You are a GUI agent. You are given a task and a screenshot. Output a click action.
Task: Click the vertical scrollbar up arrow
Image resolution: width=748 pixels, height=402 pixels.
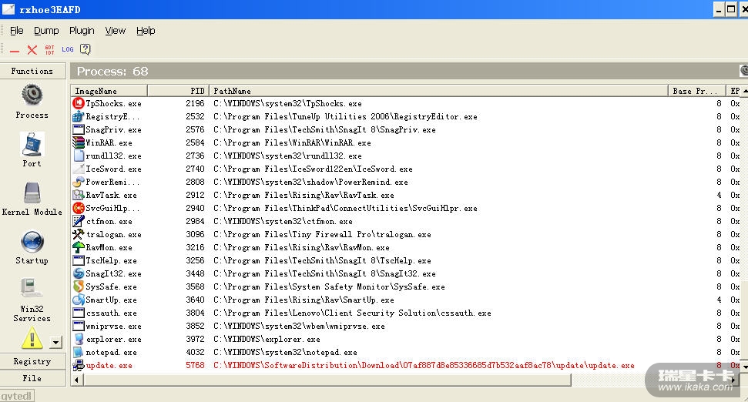(x=744, y=91)
